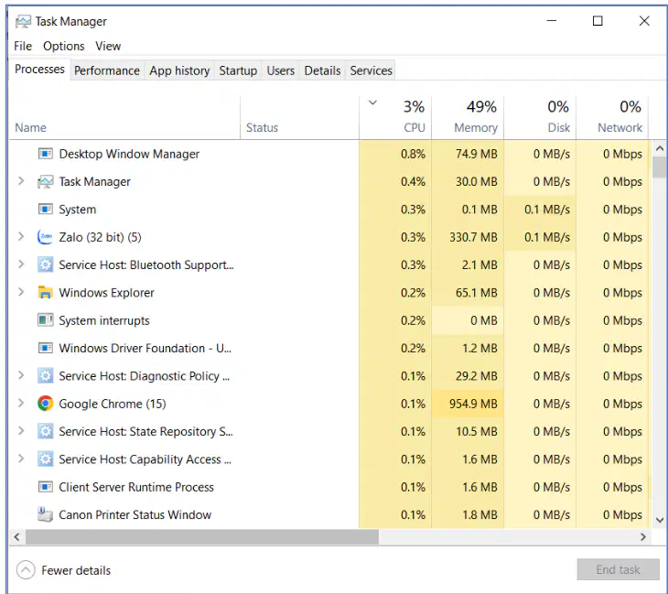The width and height of the screenshot is (668, 594).
Task: Click the Task Manager process row icon
Action: click(46, 181)
